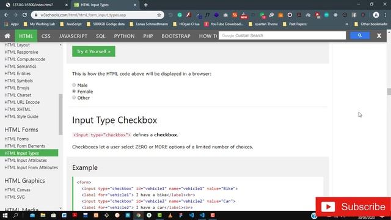Open HTML SVG in the sidebar

click(15, 197)
